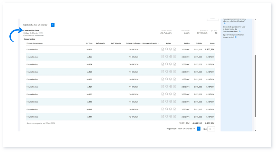Click euro document icon in M/117 row
276x152 pixels.
[175, 117]
